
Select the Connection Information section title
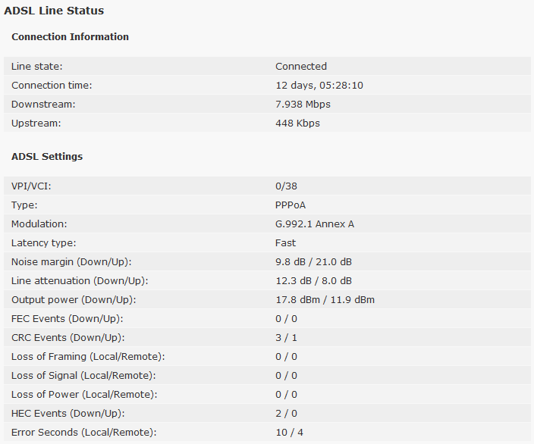70,36
